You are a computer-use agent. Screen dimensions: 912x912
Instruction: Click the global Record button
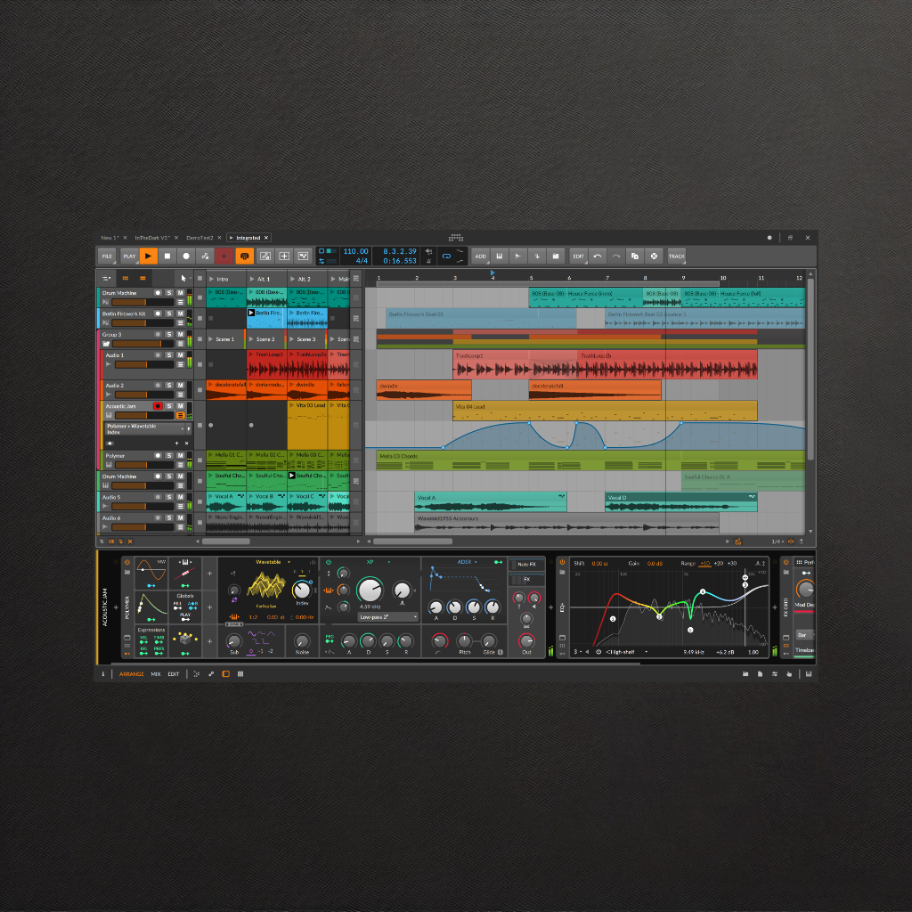click(186, 256)
